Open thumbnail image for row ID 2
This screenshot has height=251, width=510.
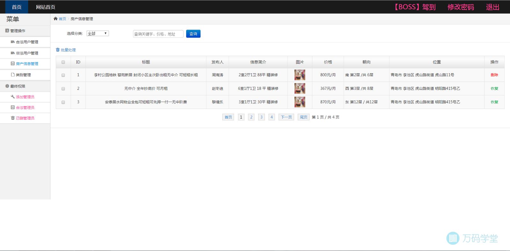click(x=300, y=88)
